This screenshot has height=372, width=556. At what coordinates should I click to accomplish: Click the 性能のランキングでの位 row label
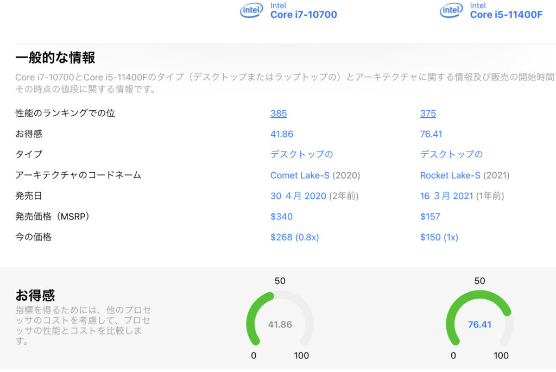point(65,113)
